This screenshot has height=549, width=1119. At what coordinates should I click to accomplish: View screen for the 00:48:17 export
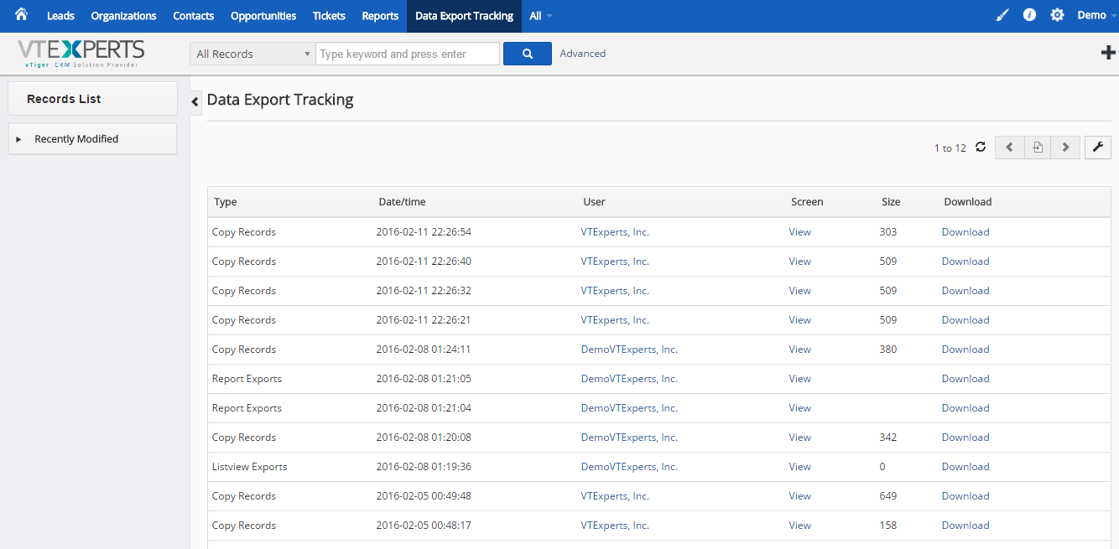(800, 526)
